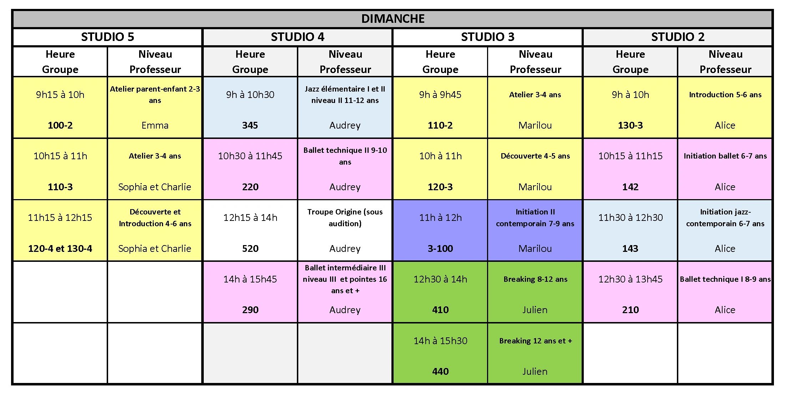The width and height of the screenshot is (785, 394).
Task: Click the purple Initiation II contemporain cell
Action: click(535, 230)
